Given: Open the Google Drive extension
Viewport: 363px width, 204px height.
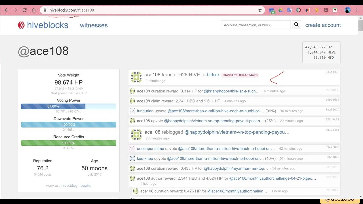Looking at the screenshot, I should pos(280,10).
